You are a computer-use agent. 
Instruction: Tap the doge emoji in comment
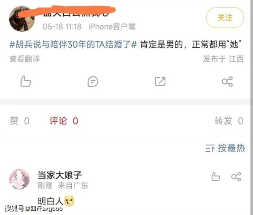point(69,201)
